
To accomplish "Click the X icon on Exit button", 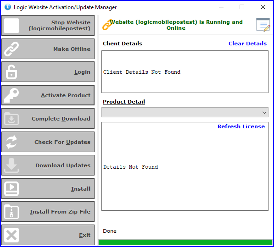I will click(x=11, y=235).
